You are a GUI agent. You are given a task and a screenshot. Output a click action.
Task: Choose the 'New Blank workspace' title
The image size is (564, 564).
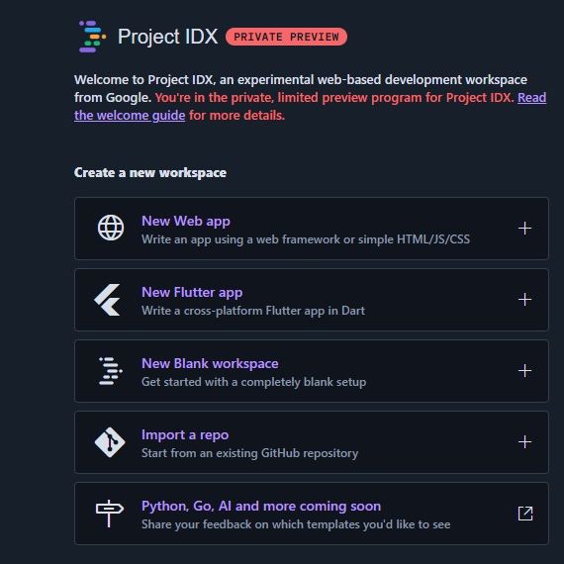210,364
